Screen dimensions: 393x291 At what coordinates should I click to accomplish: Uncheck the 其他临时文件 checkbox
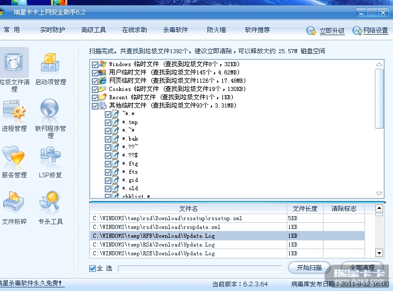[95, 106]
